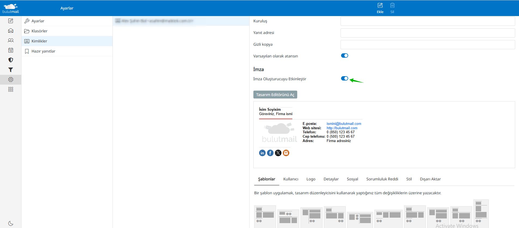519x228 pixels.
Task: Select Kimlikler identities section
Action: [67, 41]
